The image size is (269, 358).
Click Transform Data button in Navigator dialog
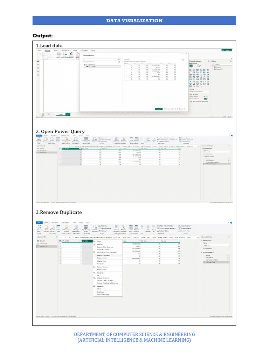pyautogui.click(x=170, y=109)
